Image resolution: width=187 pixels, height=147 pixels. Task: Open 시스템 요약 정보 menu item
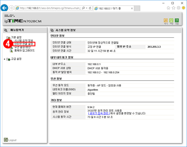pyautogui.click(x=24, y=41)
